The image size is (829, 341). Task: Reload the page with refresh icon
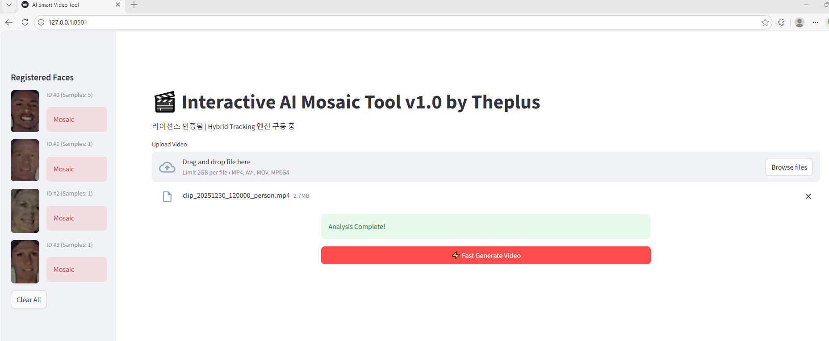coord(25,22)
